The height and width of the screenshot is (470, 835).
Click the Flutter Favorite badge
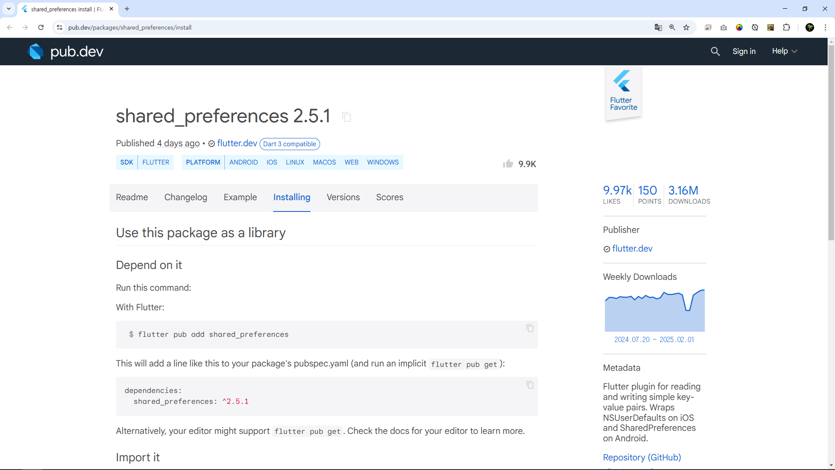click(x=624, y=93)
